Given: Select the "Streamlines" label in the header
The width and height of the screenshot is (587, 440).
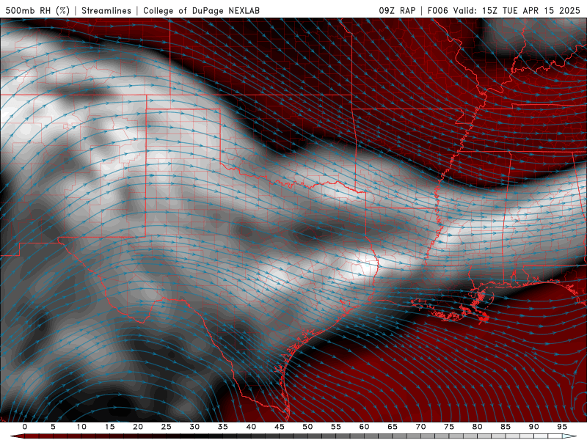Looking at the screenshot, I should pos(106,10).
